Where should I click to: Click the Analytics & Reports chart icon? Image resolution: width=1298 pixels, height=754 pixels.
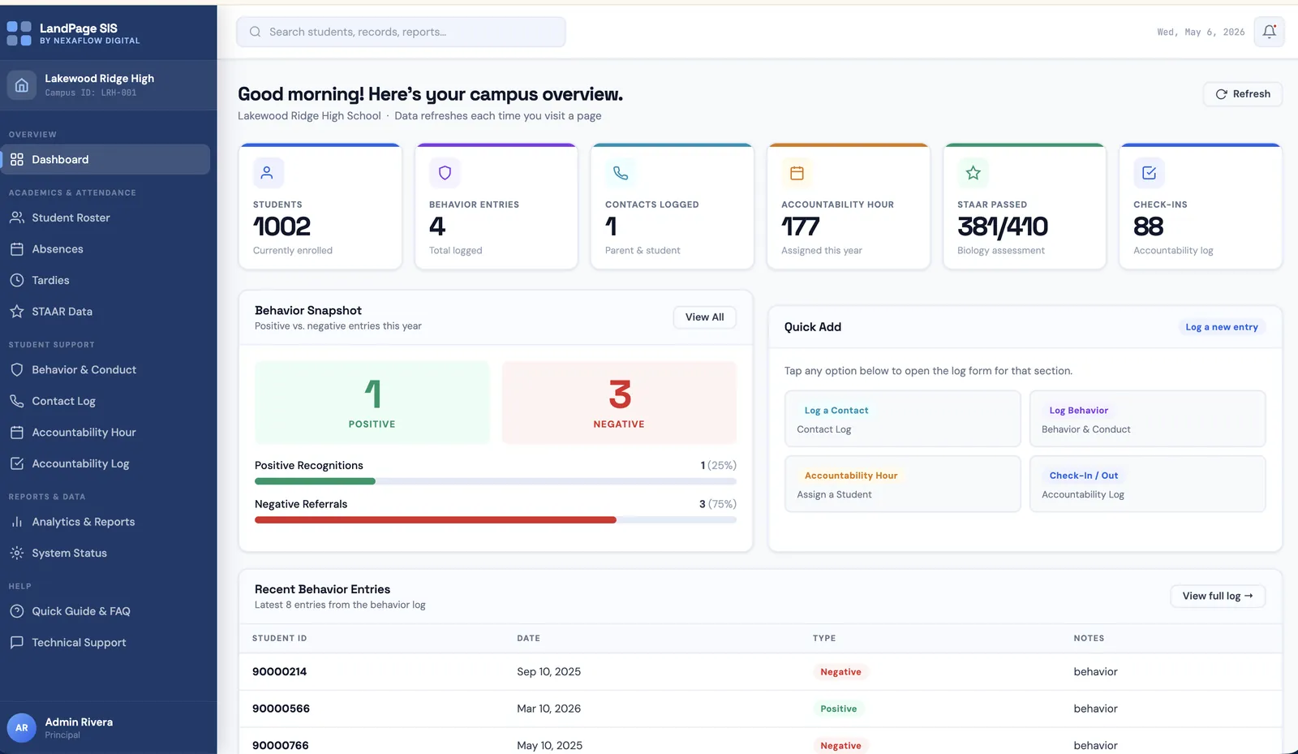(x=17, y=522)
